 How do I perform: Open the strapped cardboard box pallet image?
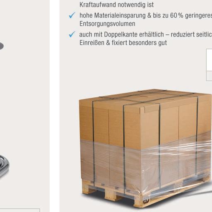pyautogui.click(x=145, y=149)
